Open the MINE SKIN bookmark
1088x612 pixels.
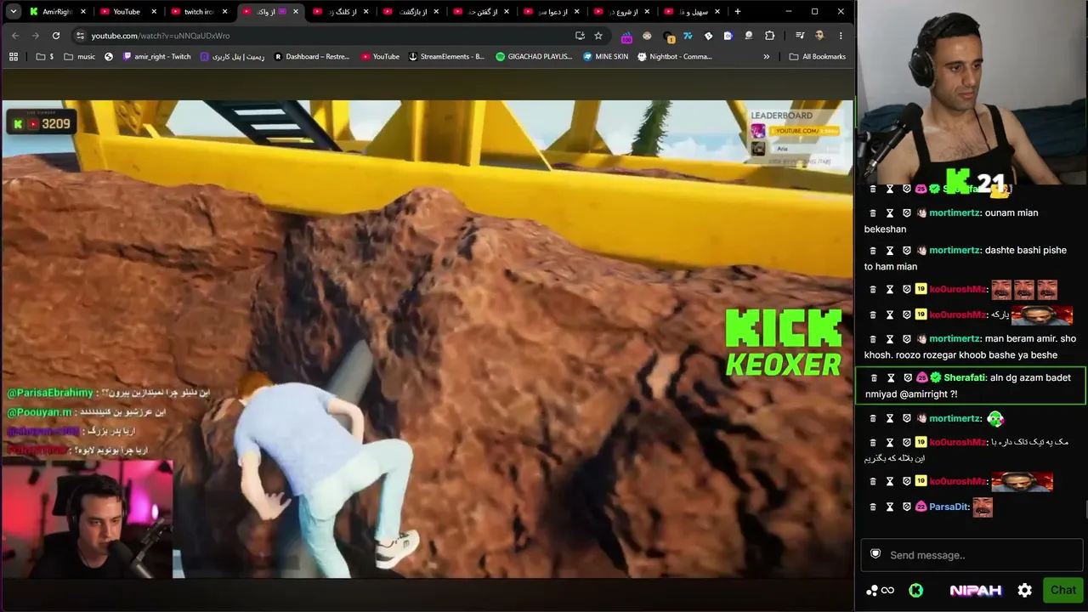(605, 57)
